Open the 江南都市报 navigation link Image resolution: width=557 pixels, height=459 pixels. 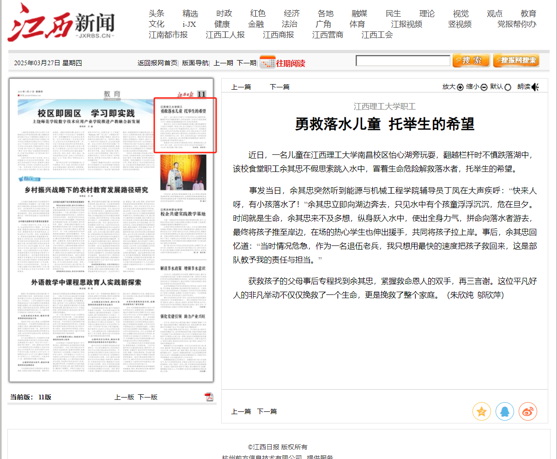(168, 35)
